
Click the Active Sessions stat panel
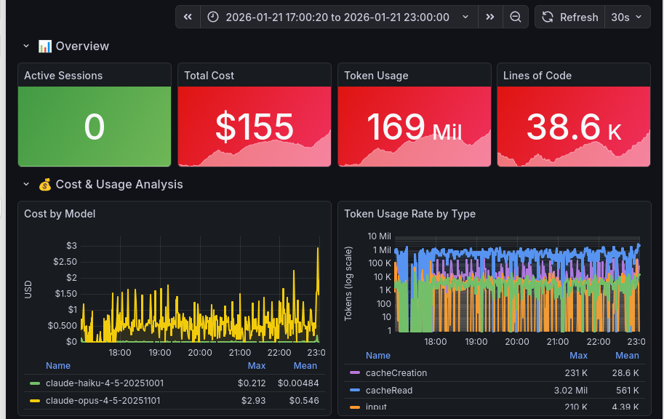[x=95, y=115]
